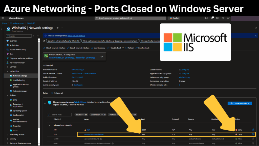This screenshot has height=146, width=259.
Task: Click Give feedback in the toolbar
Action: [142, 48]
